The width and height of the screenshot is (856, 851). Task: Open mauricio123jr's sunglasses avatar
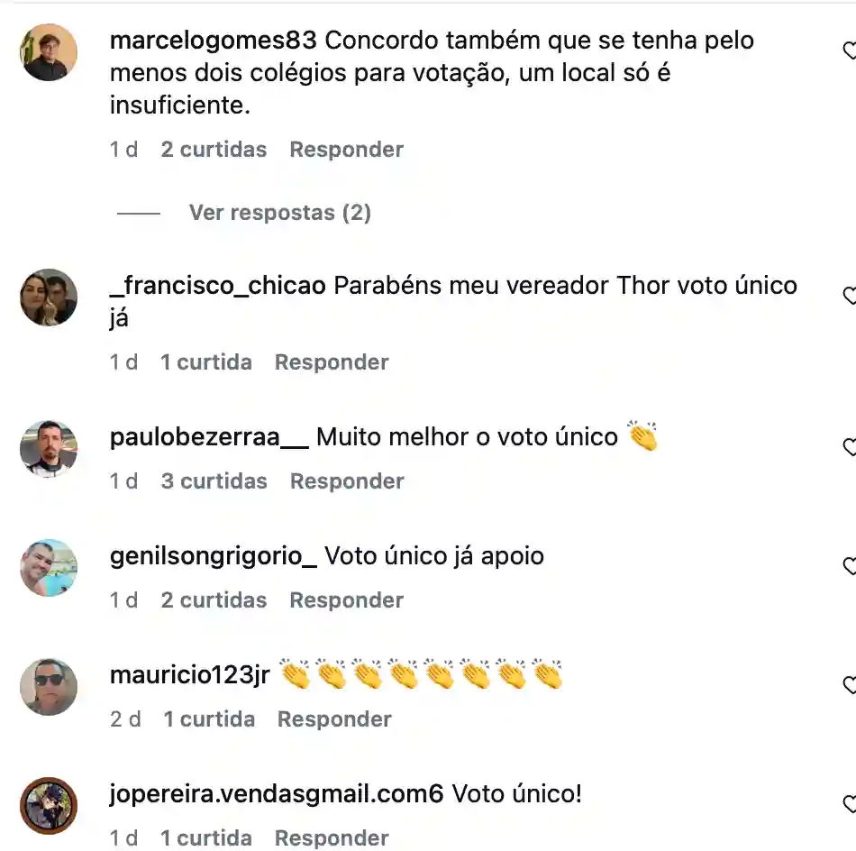pos(49,687)
